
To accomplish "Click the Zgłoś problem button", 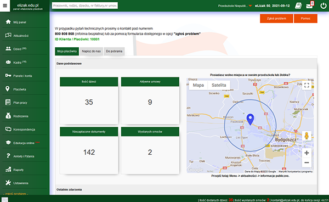I will (x=276, y=19).
